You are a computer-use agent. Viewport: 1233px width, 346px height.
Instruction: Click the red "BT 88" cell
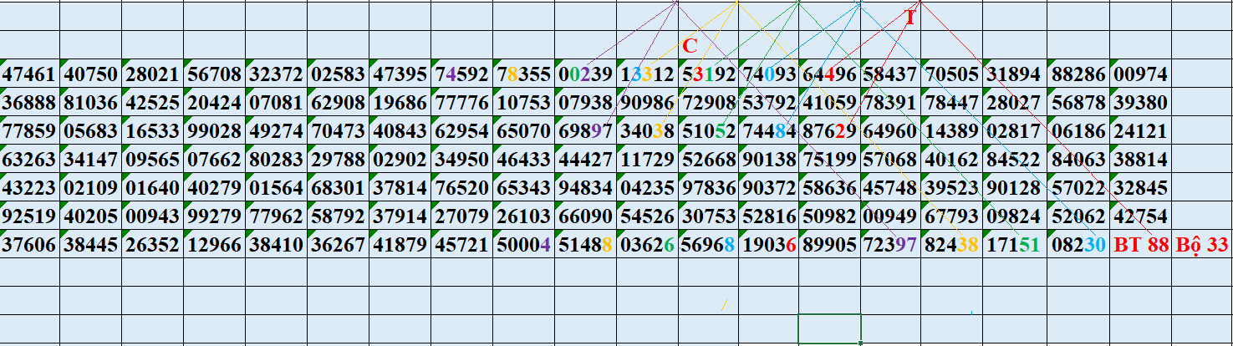[x=1141, y=245]
